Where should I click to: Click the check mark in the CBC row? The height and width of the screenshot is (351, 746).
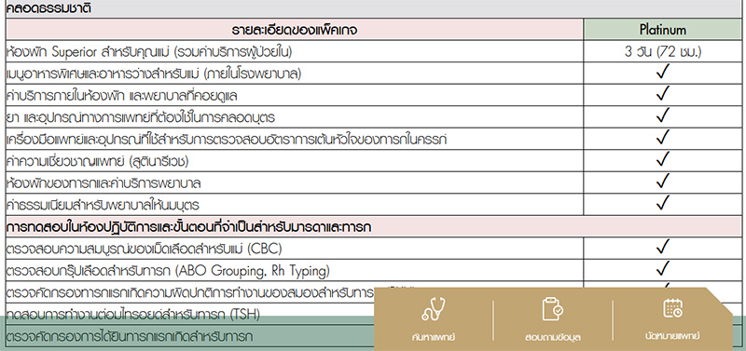[x=663, y=247]
